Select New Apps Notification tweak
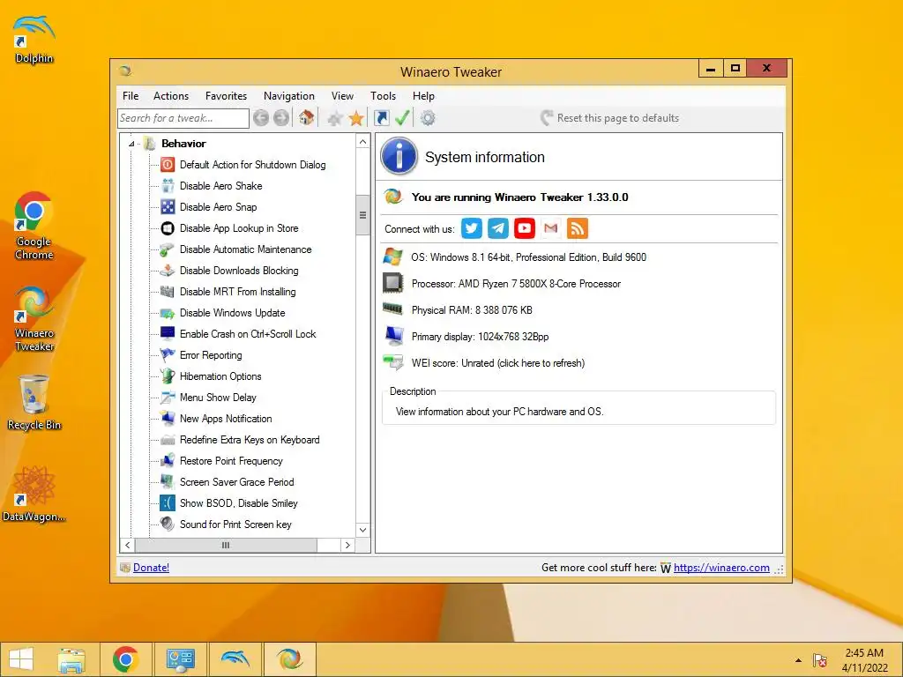This screenshot has width=903, height=677. tap(226, 419)
